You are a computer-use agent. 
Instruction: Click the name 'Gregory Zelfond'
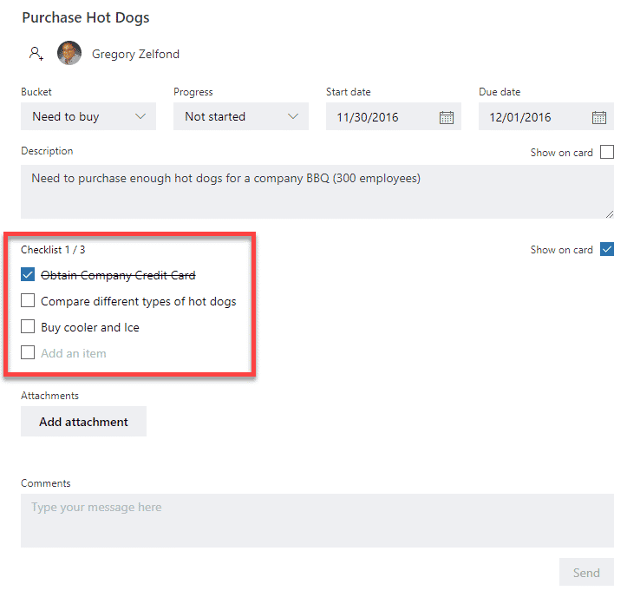pos(135,54)
